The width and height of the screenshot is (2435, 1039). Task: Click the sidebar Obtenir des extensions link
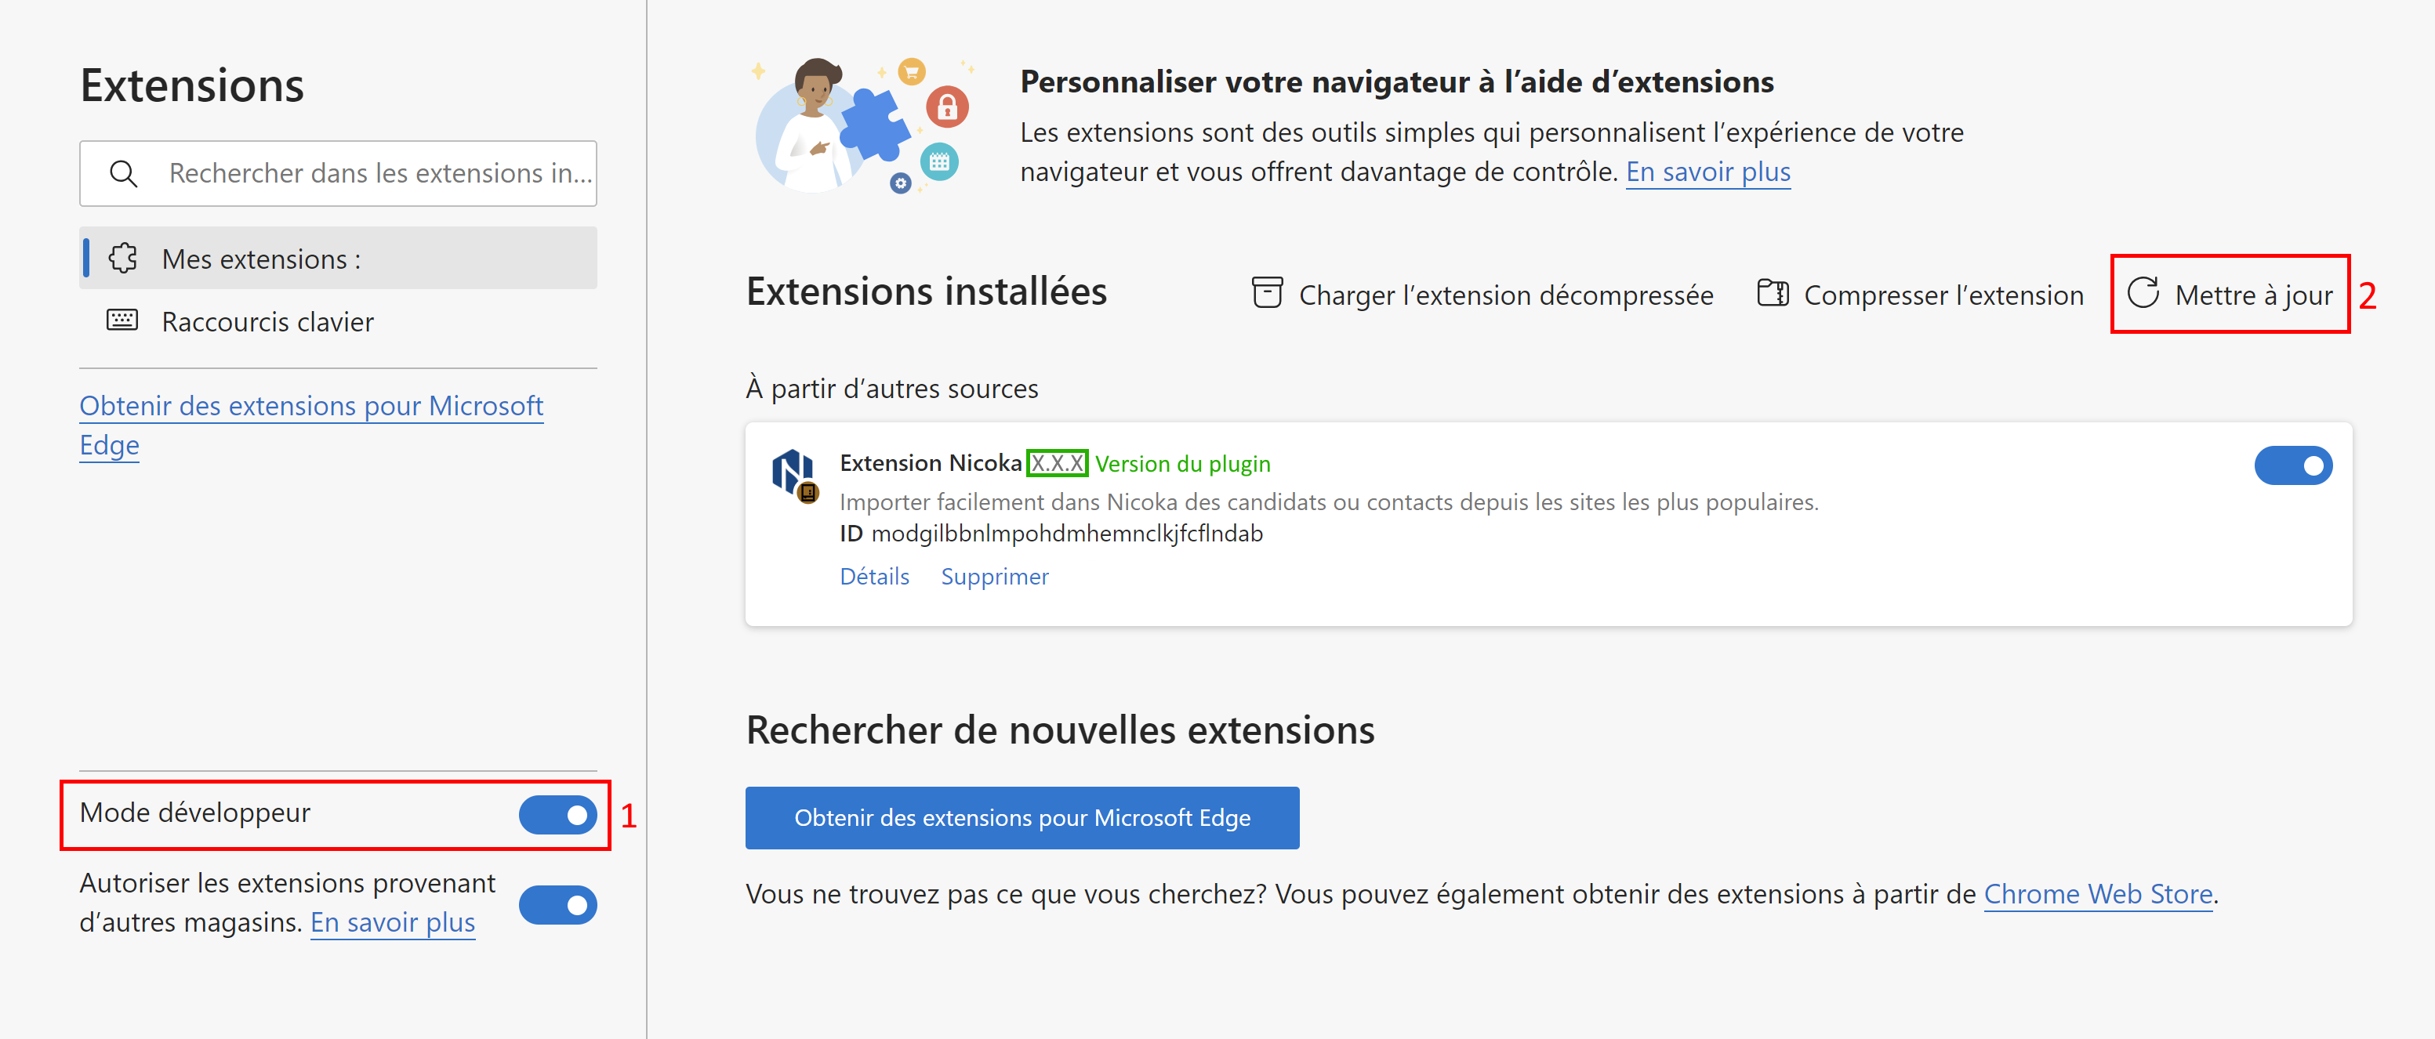[311, 406]
